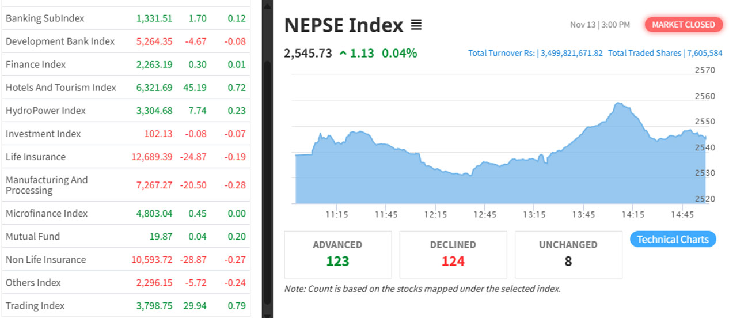Click the Advanced stocks count box
This screenshot has width=729, height=318.
click(x=337, y=254)
